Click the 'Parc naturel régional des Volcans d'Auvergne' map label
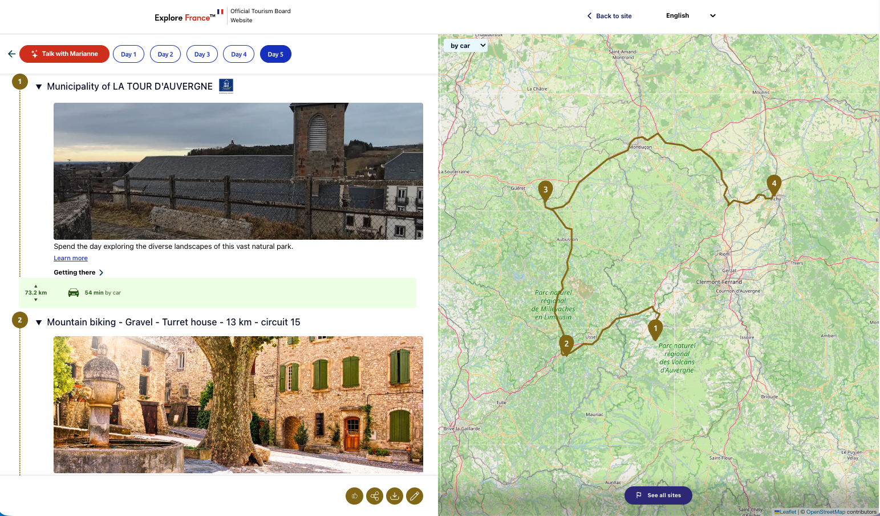The image size is (880, 516). point(677,358)
